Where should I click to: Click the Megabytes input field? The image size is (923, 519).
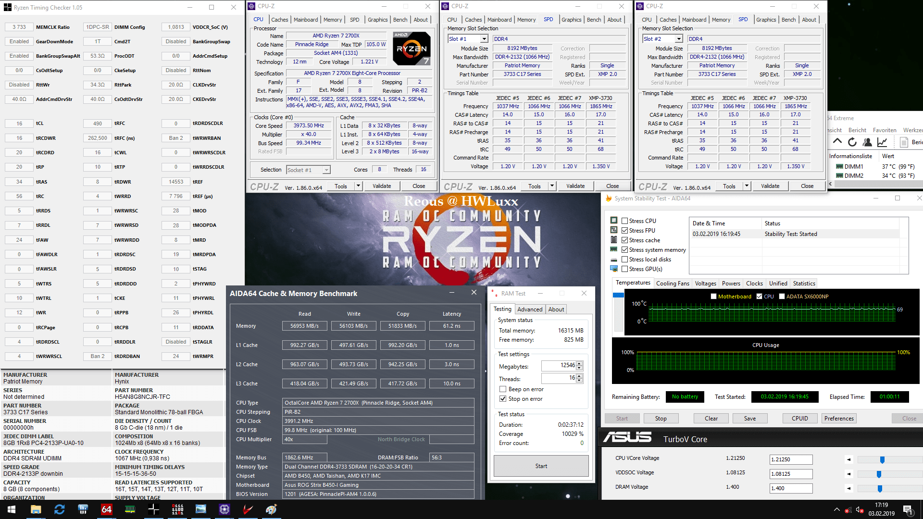click(558, 366)
